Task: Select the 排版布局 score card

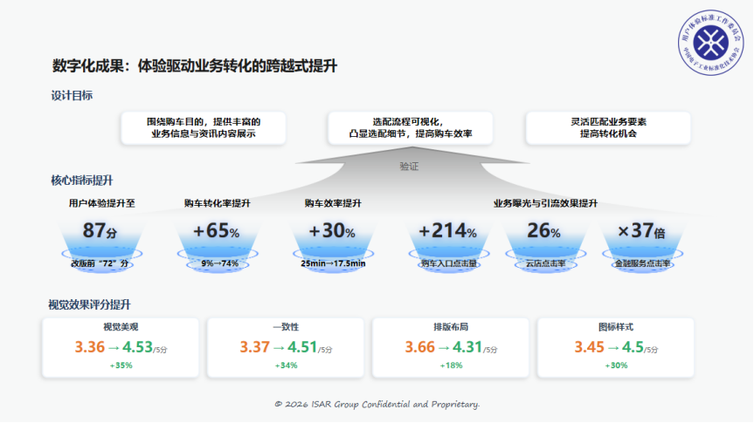Action: (450, 347)
